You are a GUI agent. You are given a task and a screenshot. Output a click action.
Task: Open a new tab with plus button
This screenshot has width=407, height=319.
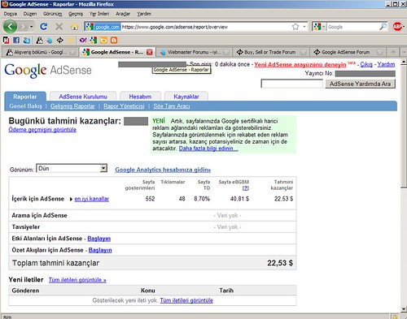point(393,52)
